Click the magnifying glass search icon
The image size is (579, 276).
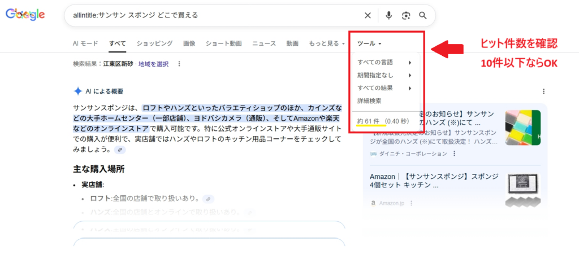click(423, 15)
